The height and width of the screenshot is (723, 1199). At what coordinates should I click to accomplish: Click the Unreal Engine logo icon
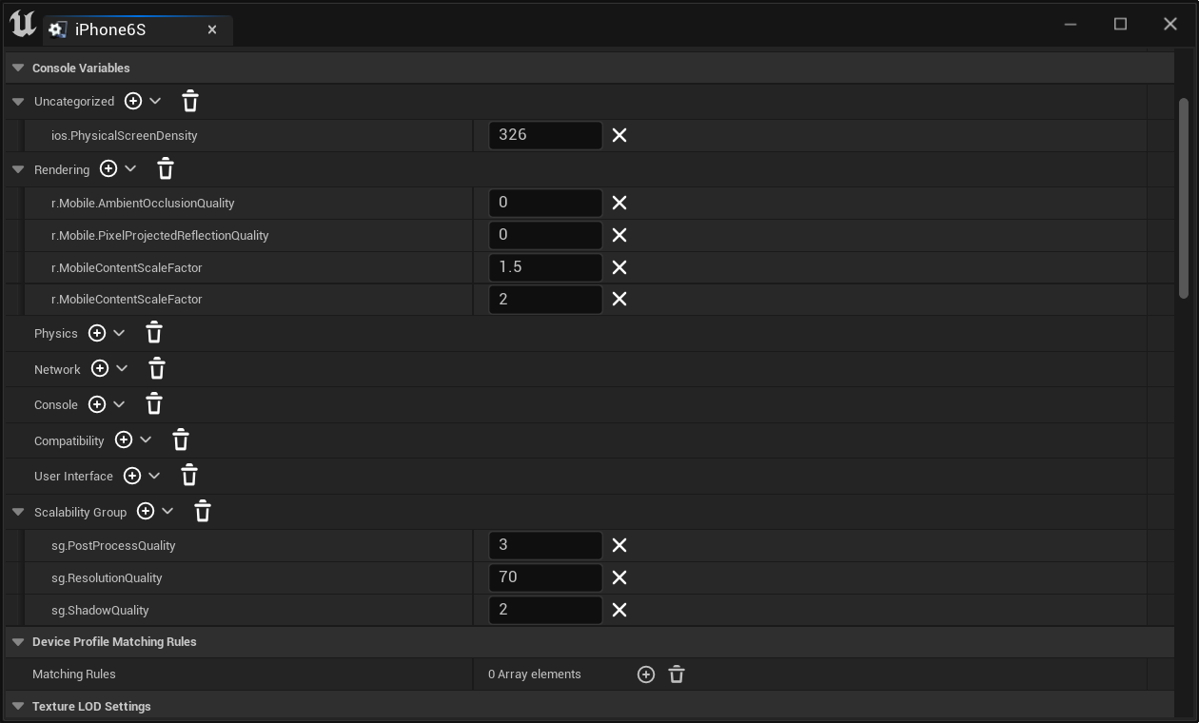[x=23, y=25]
